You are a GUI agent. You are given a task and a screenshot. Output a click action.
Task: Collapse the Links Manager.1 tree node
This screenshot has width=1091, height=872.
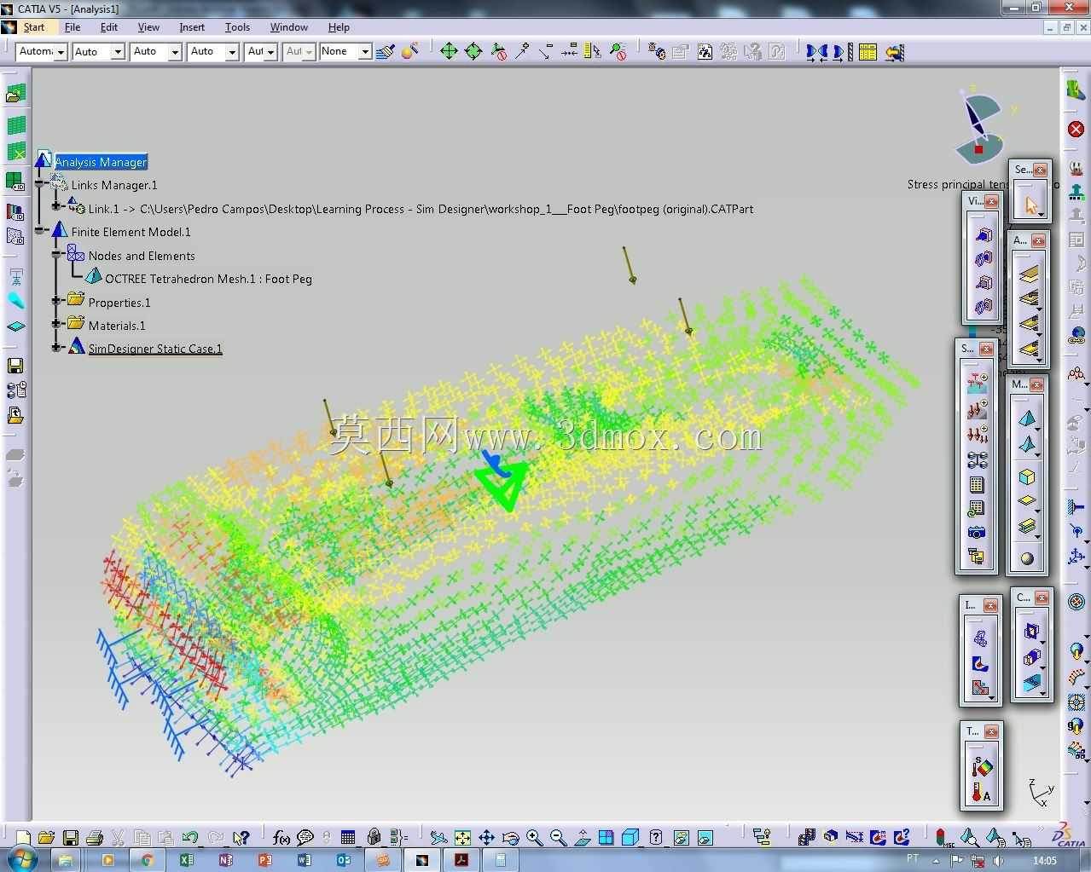(39, 184)
